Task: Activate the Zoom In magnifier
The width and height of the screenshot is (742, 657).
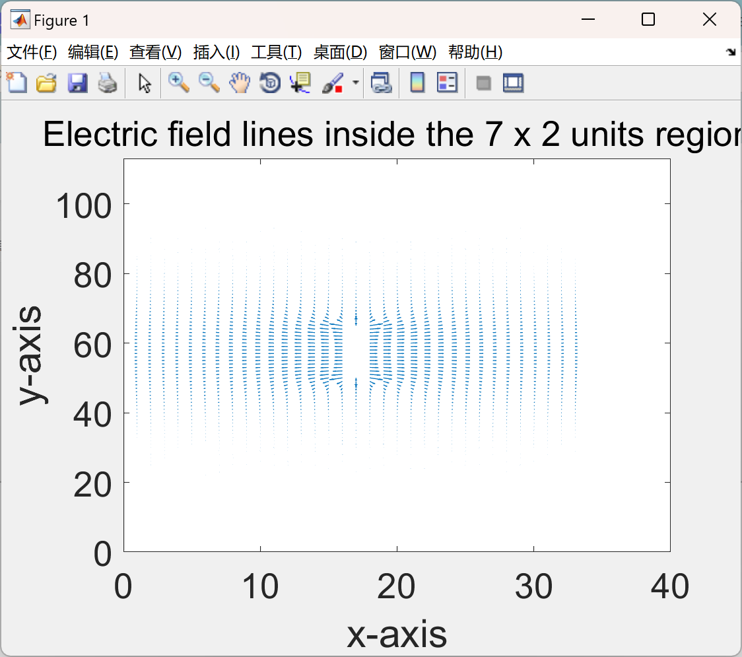Action: 179,83
